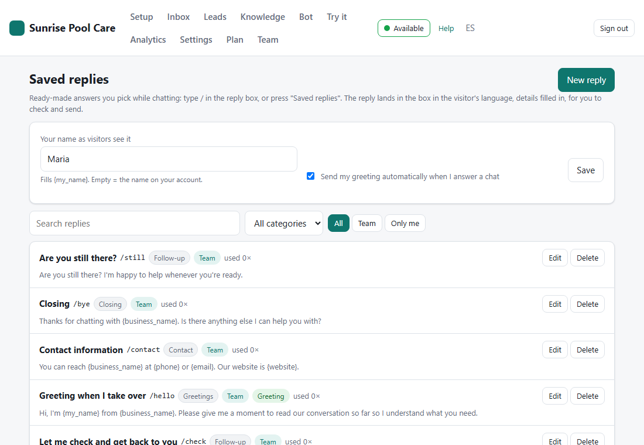
Task: Click the /bye shortcut text
Action: [82, 304]
